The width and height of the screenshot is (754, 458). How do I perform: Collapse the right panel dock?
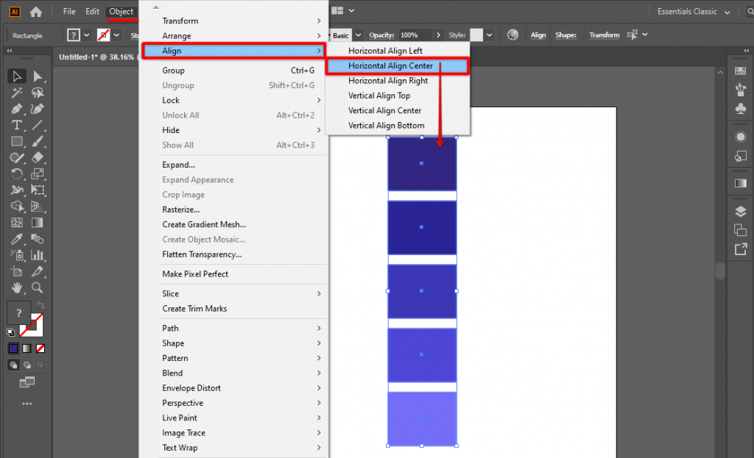click(x=745, y=51)
